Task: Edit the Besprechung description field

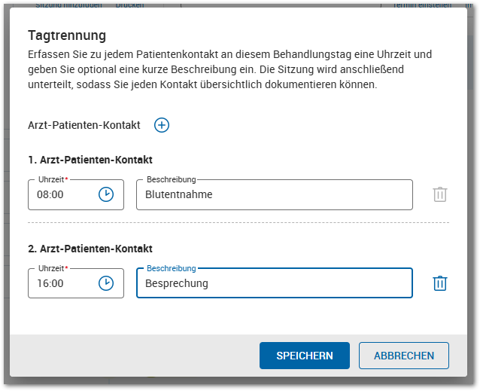Action: [x=275, y=283]
